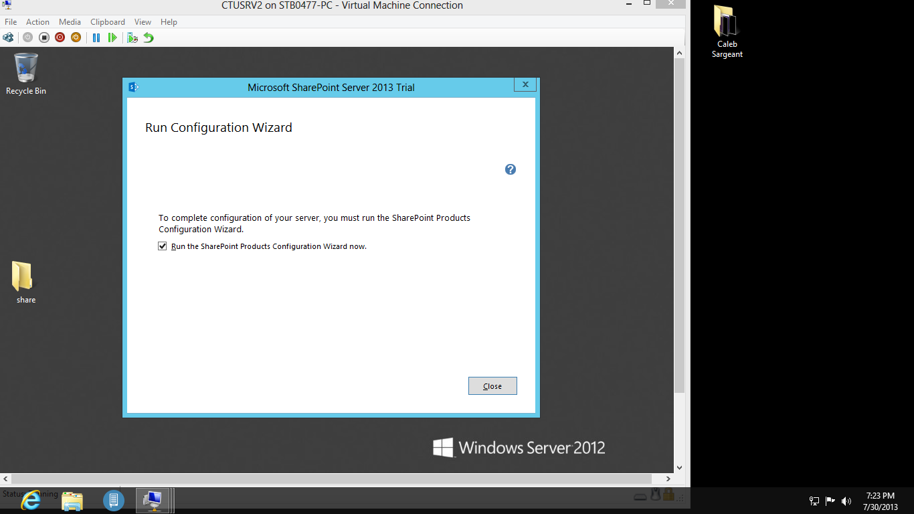
Task: Open the SharePoint help icon in the dialog
Action: coord(511,169)
